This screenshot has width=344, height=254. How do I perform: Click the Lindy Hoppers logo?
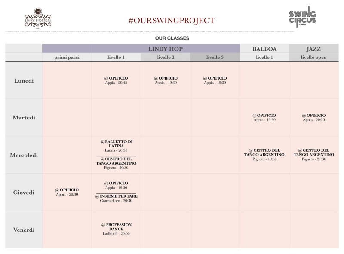coord(38,18)
